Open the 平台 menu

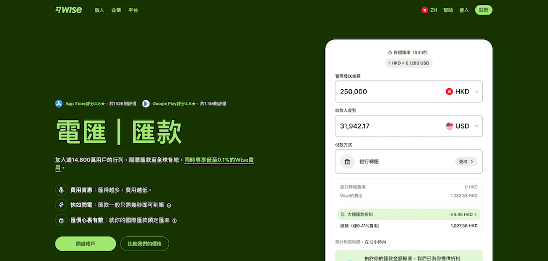[133, 10]
